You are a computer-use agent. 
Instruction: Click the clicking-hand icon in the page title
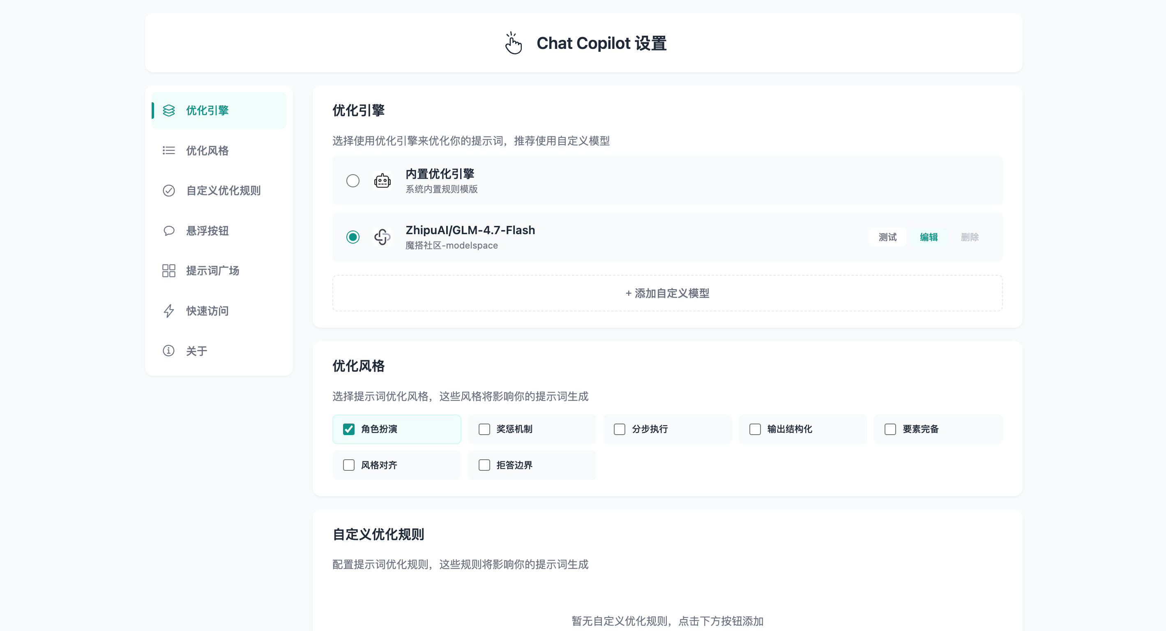click(x=513, y=43)
